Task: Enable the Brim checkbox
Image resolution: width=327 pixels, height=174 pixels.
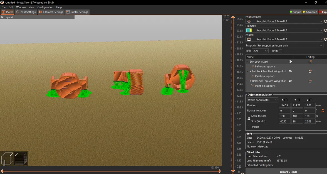Action: click(281, 51)
